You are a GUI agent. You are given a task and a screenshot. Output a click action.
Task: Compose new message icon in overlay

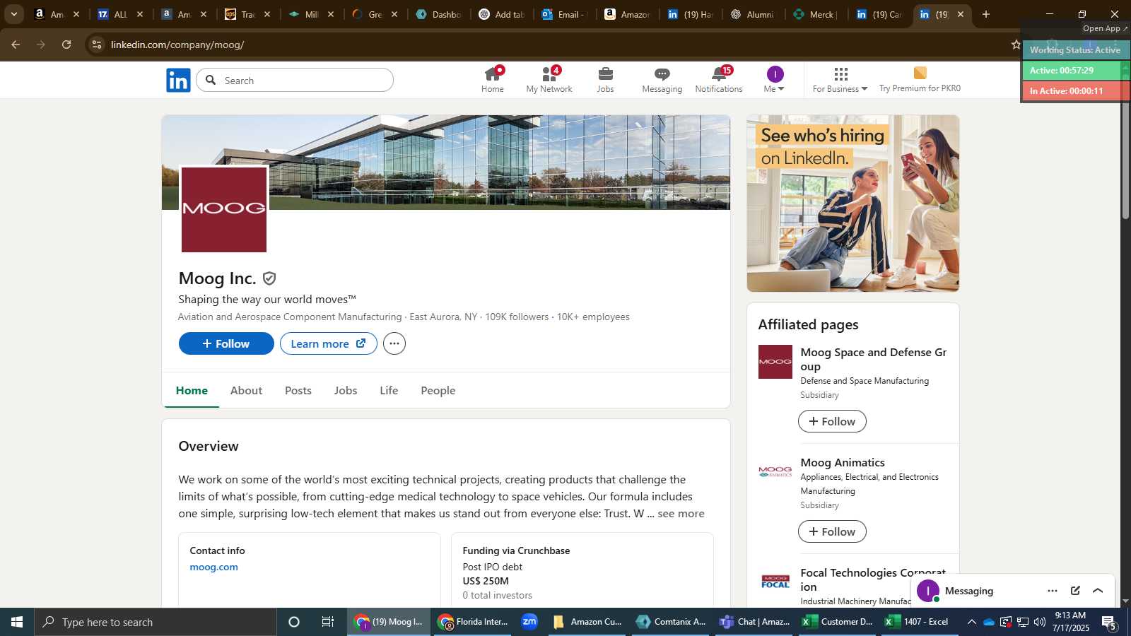1075,591
